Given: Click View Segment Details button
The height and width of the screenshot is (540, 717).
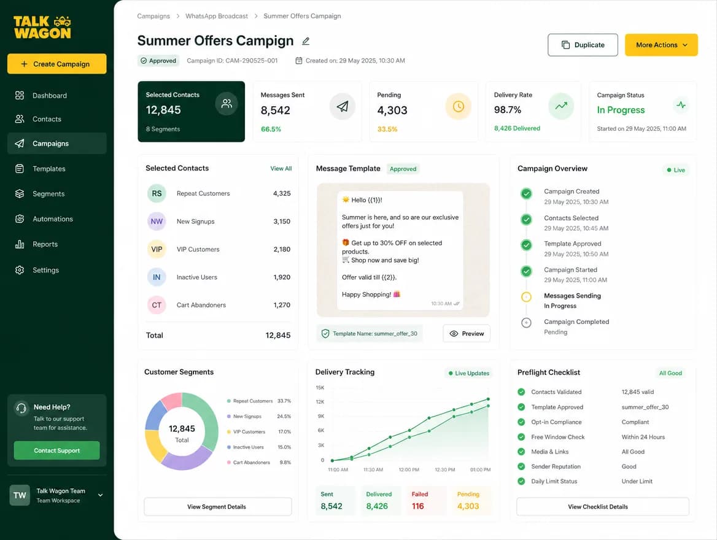Looking at the screenshot, I should (218, 507).
